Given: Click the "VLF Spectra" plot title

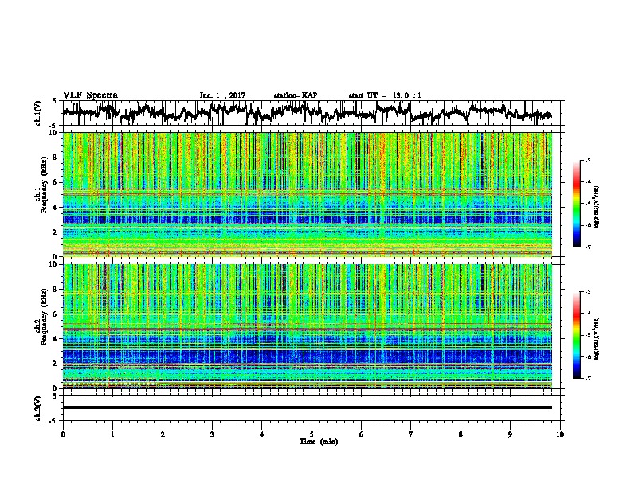Looking at the screenshot, I should [x=90, y=95].
